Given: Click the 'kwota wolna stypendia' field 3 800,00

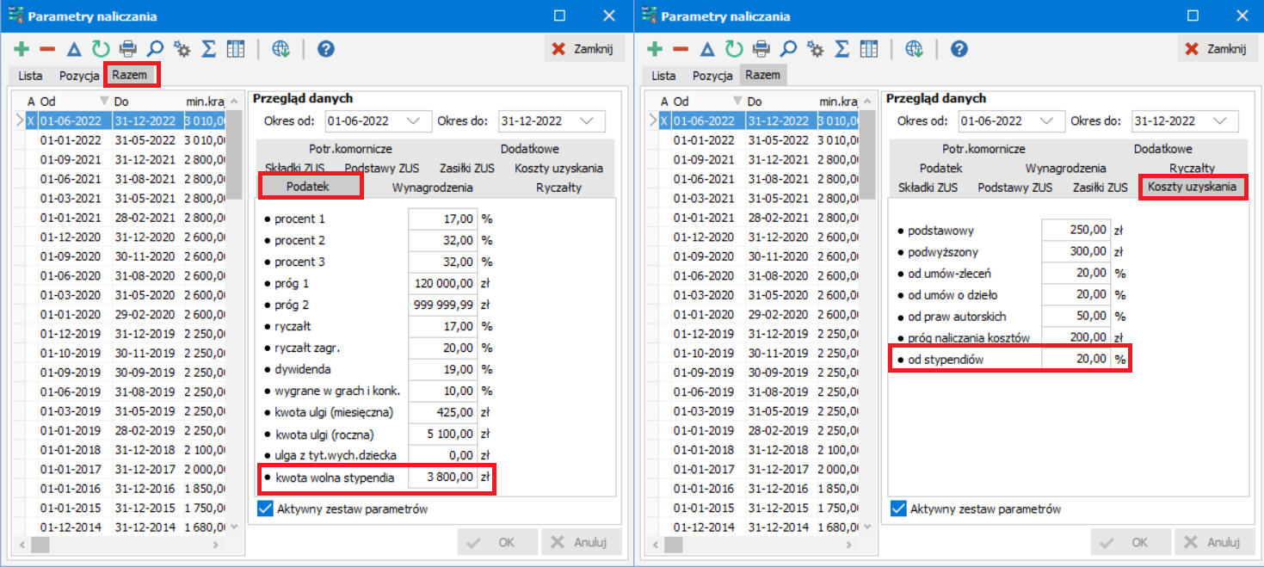Looking at the screenshot, I should click(443, 477).
